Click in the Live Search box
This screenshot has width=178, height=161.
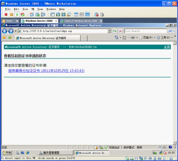click(x=145, y=31)
